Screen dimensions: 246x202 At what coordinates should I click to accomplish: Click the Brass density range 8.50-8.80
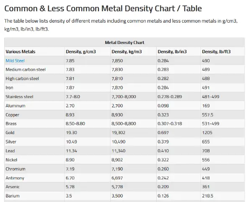pos(75,124)
